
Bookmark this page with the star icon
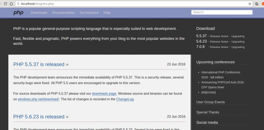[250, 4]
